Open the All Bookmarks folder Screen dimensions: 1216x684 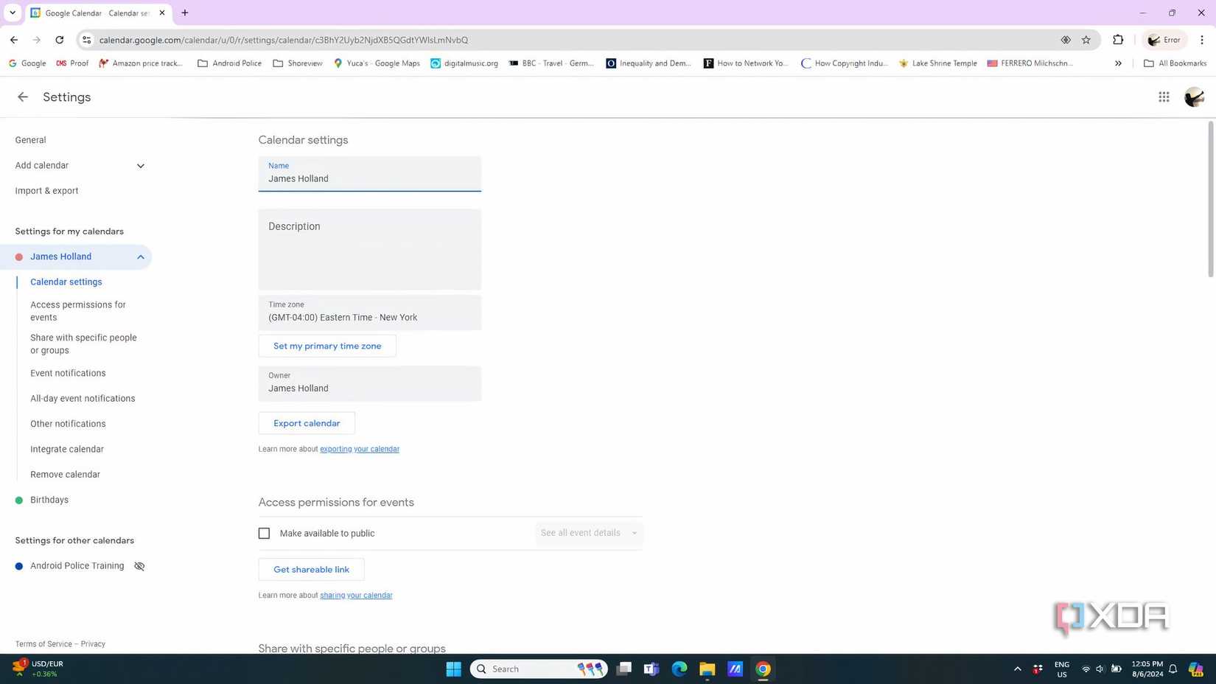1175,63
